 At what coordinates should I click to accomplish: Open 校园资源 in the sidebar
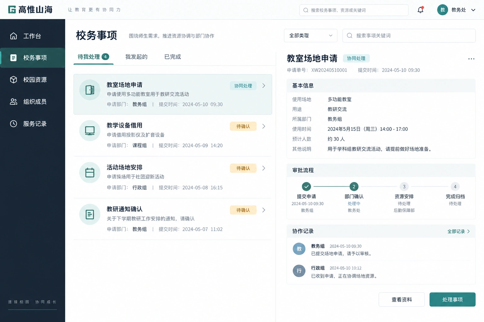pyautogui.click(x=33, y=80)
